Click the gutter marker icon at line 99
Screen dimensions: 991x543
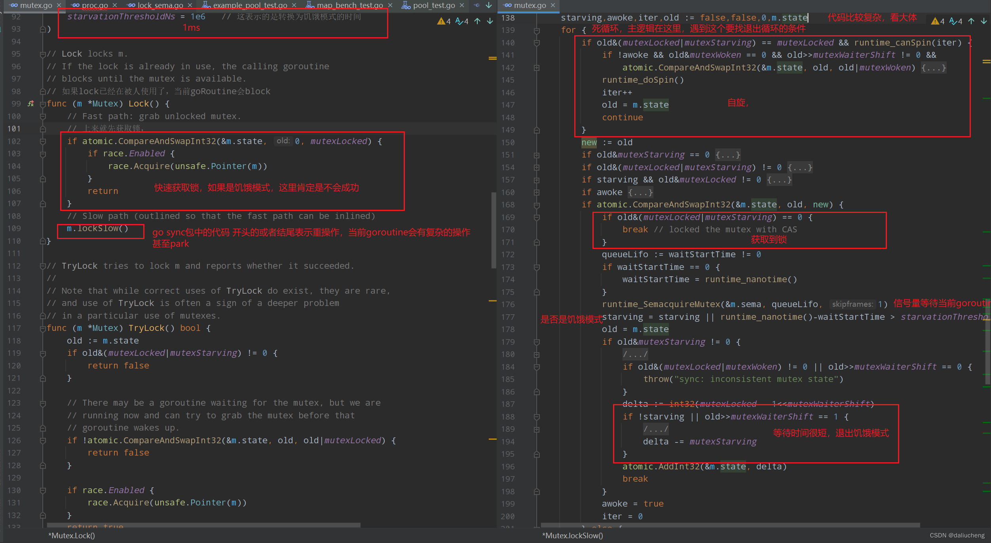(31, 104)
